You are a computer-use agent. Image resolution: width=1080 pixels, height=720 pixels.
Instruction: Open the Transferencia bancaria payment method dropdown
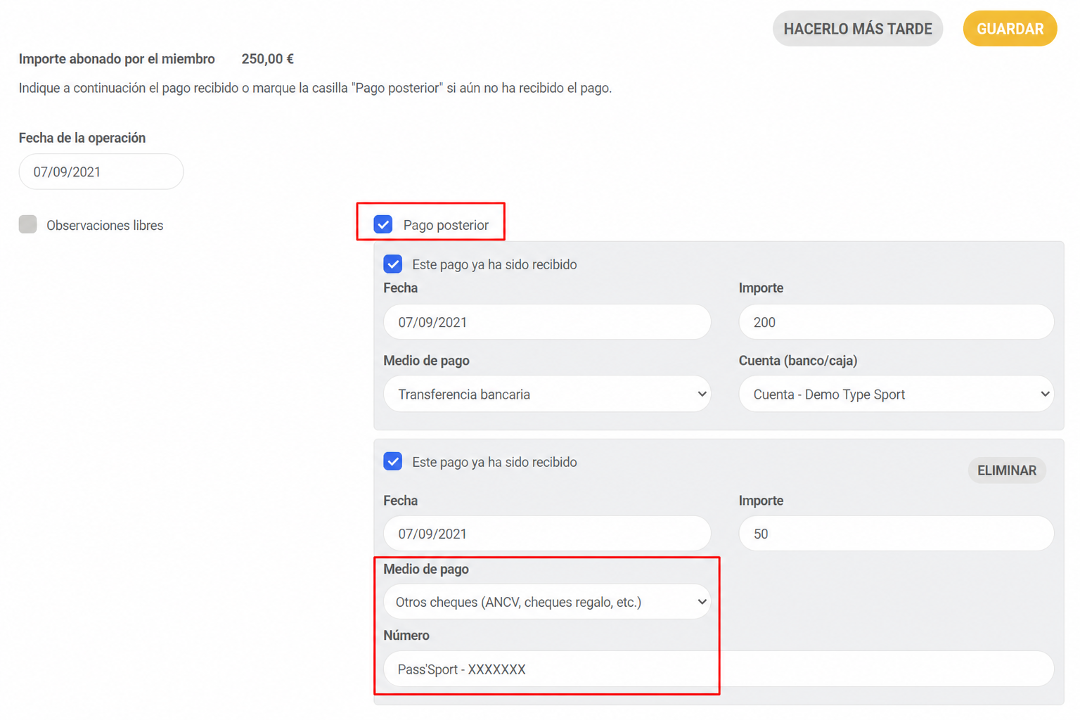547,394
